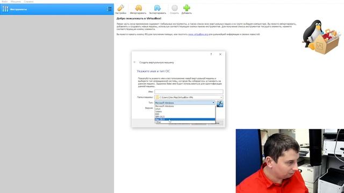Expand the Папка машины dropdown arrow
This screenshot has width=344, height=193.
pyautogui.click(x=221, y=97)
